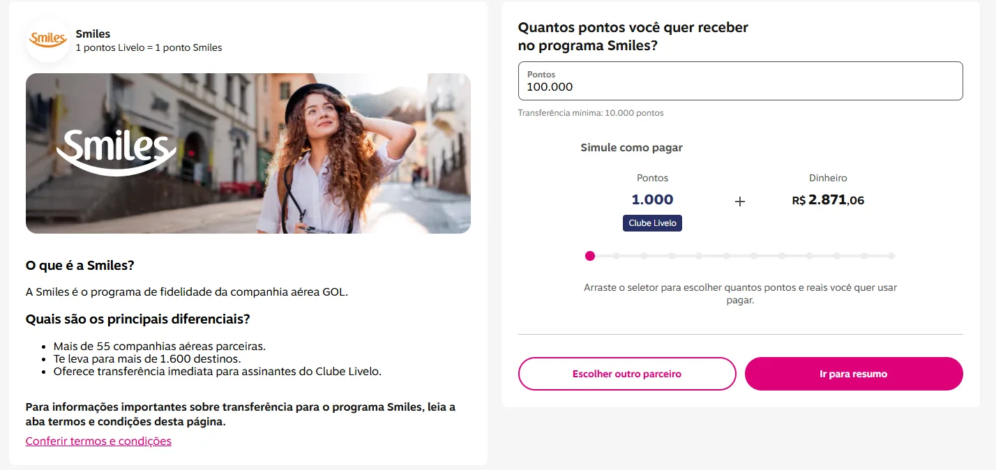Open the termos e condições tab
996x470 pixels.
click(x=98, y=441)
